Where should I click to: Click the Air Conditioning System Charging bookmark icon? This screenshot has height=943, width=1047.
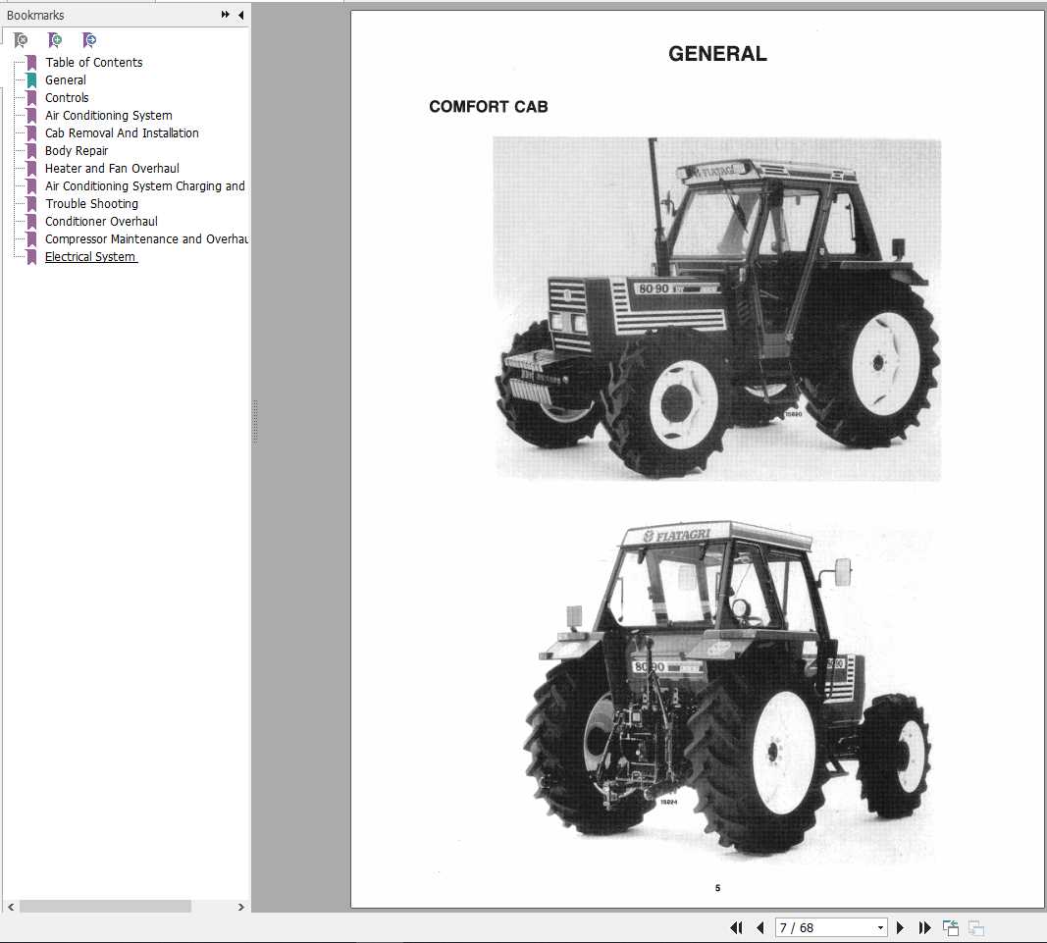click(31, 186)
